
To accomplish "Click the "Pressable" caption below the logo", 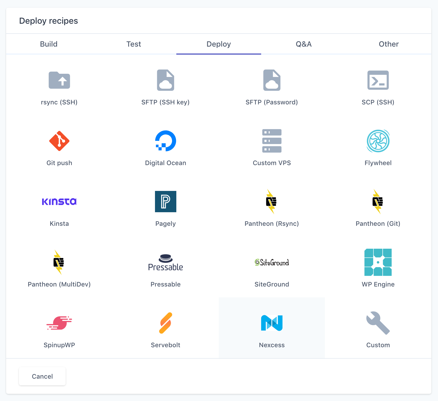I will click(165, 284).
